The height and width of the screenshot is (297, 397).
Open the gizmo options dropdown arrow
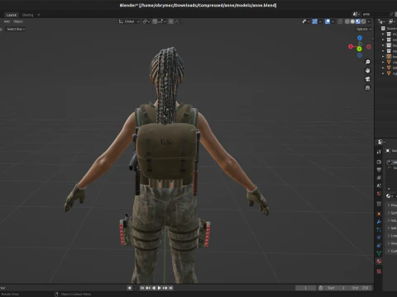320,21
